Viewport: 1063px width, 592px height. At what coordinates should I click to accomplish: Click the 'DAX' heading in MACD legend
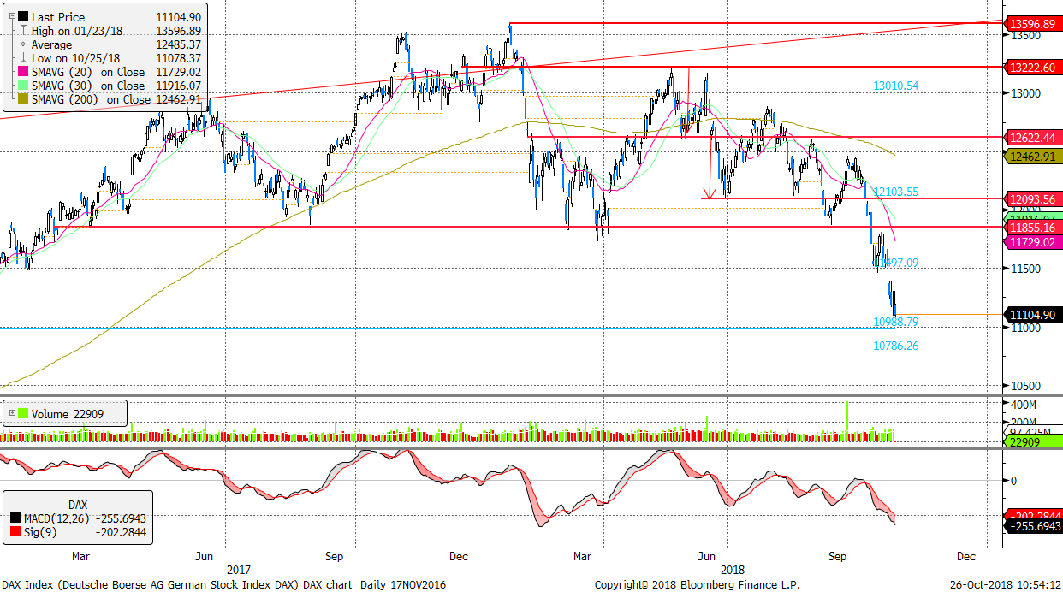click(x=77, y=505)
